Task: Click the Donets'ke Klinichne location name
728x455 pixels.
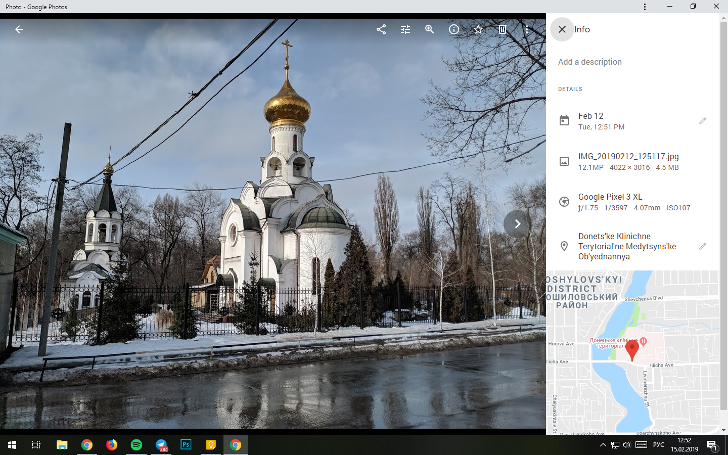Action: coord(627,246)
